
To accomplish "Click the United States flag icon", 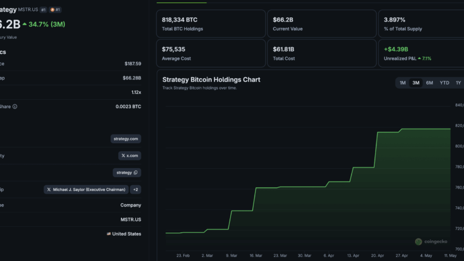I will [x=108, y=234].
